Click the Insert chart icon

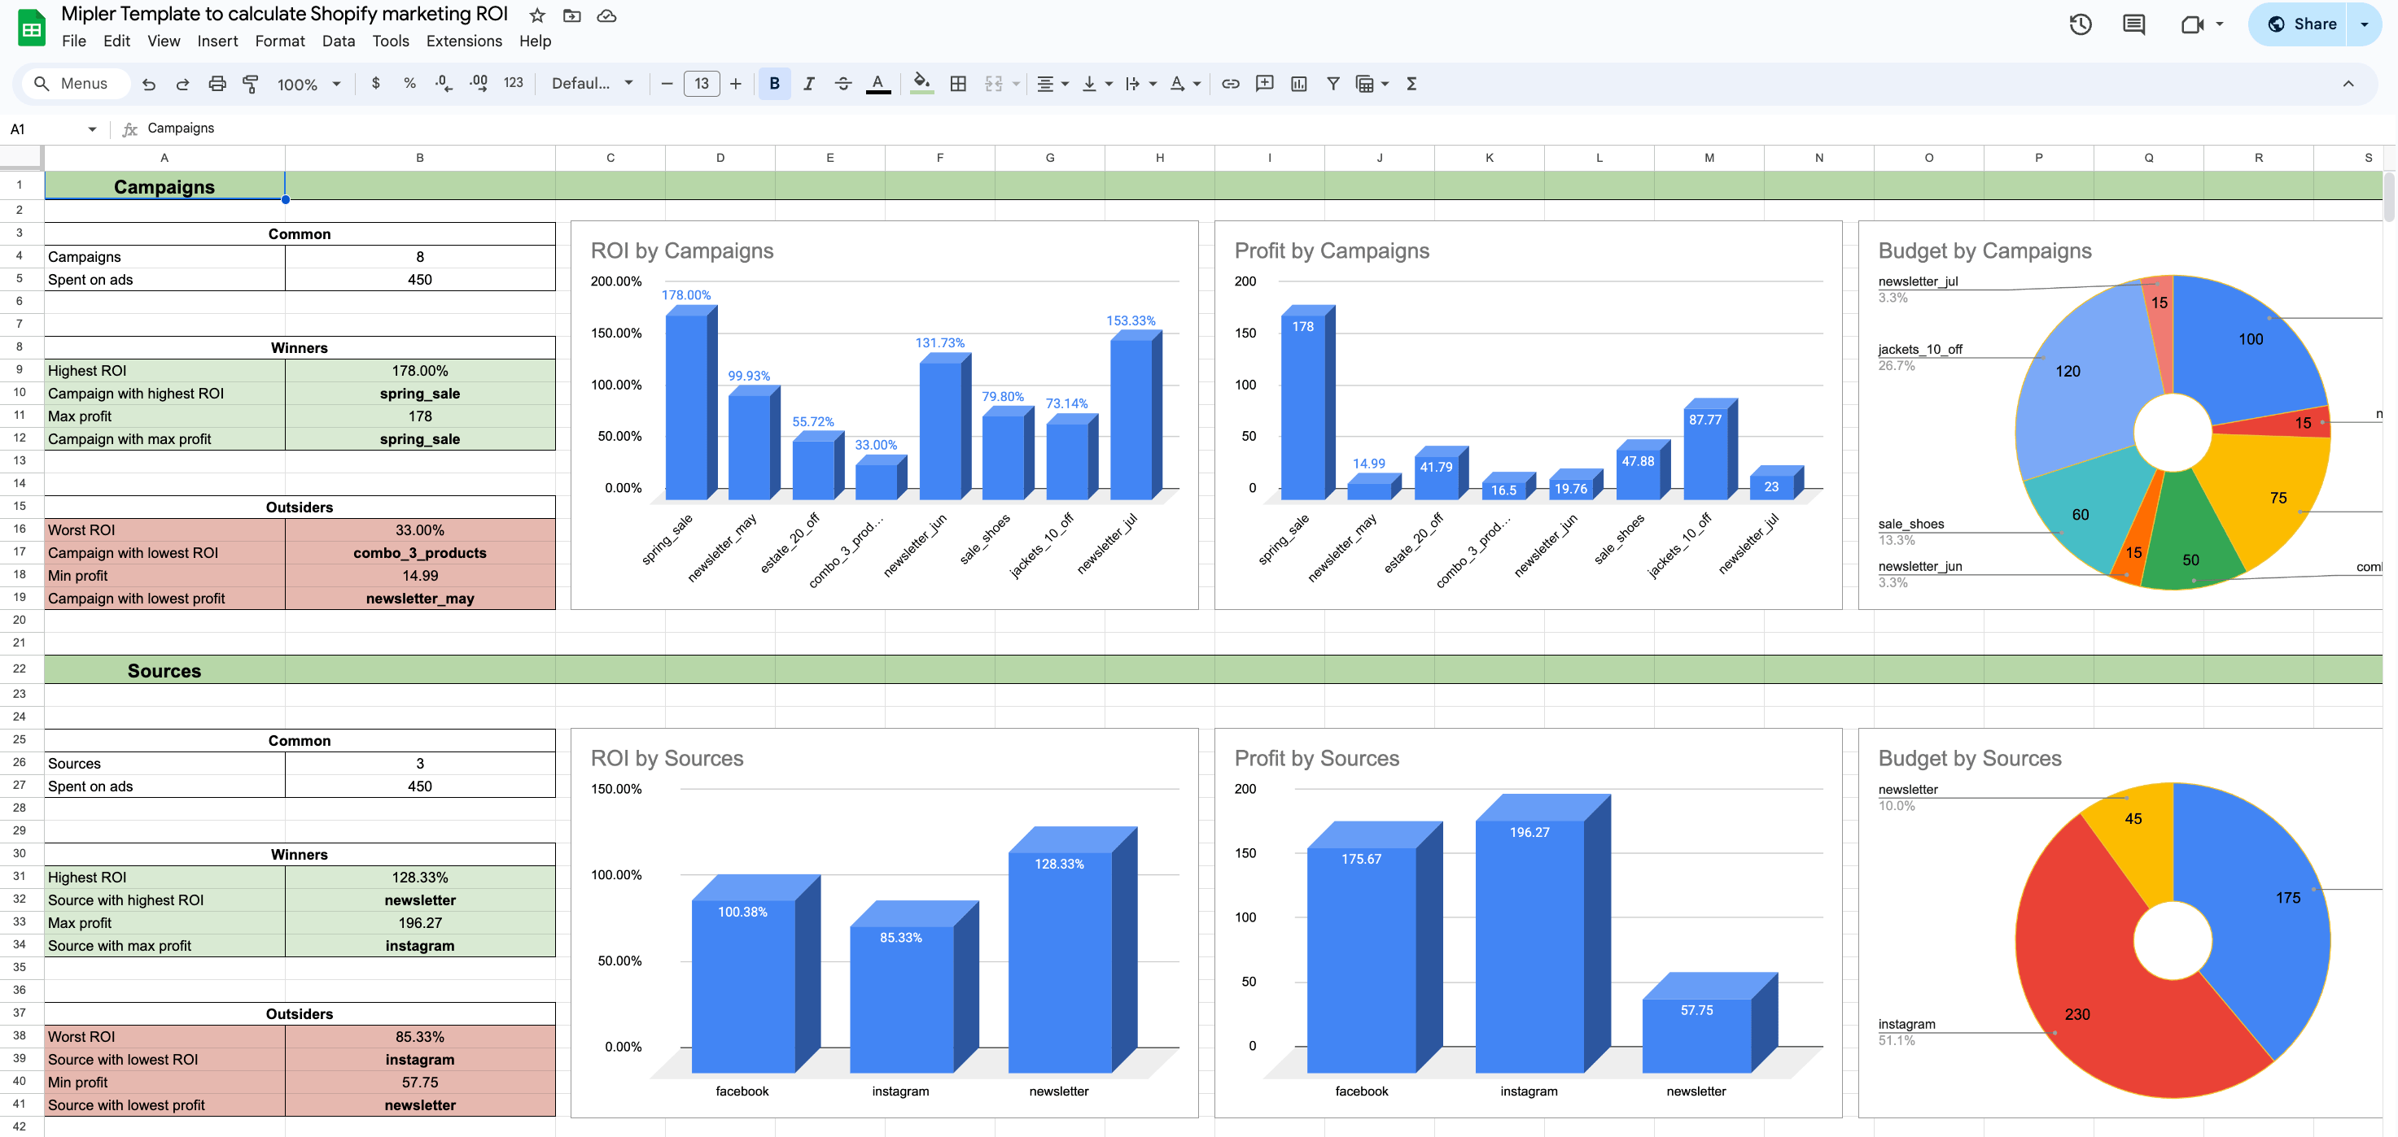[1298, 84]
